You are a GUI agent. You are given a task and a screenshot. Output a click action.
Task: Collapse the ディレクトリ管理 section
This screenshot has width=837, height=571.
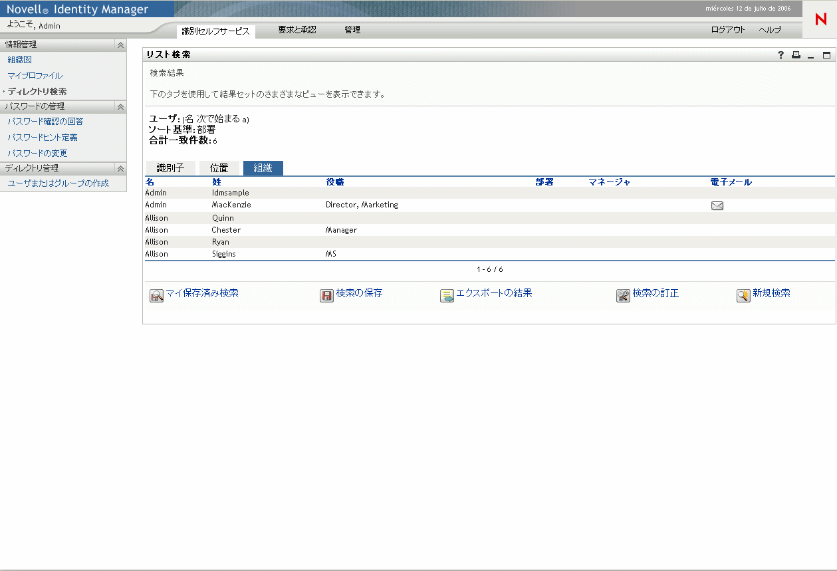coord(120,168)
